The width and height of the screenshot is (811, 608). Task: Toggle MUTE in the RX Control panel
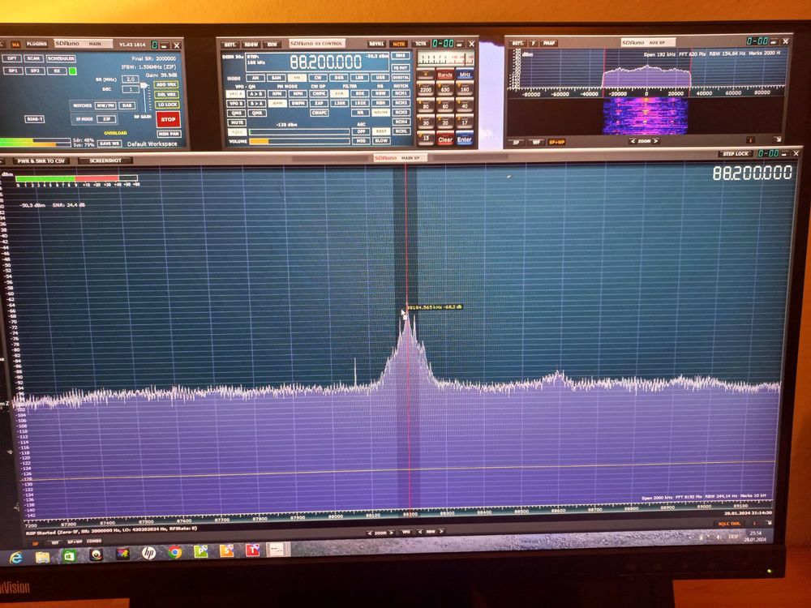click(x=238, y=123)
